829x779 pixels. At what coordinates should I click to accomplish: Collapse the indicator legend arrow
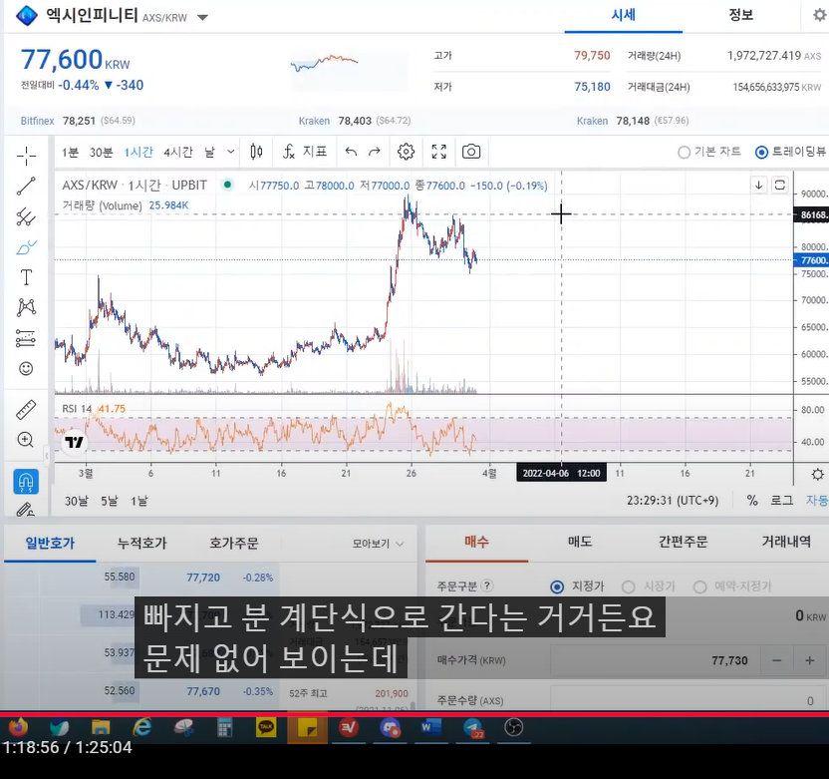pyautogui.click(x=758, y=186)
